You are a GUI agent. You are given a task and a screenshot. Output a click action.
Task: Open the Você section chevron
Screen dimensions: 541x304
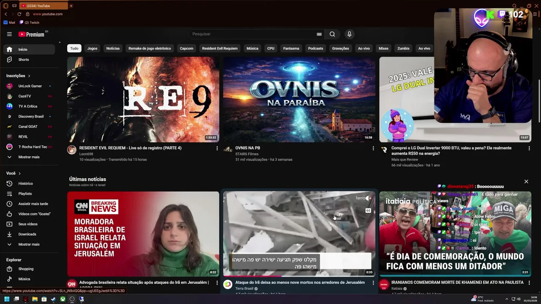19,174
